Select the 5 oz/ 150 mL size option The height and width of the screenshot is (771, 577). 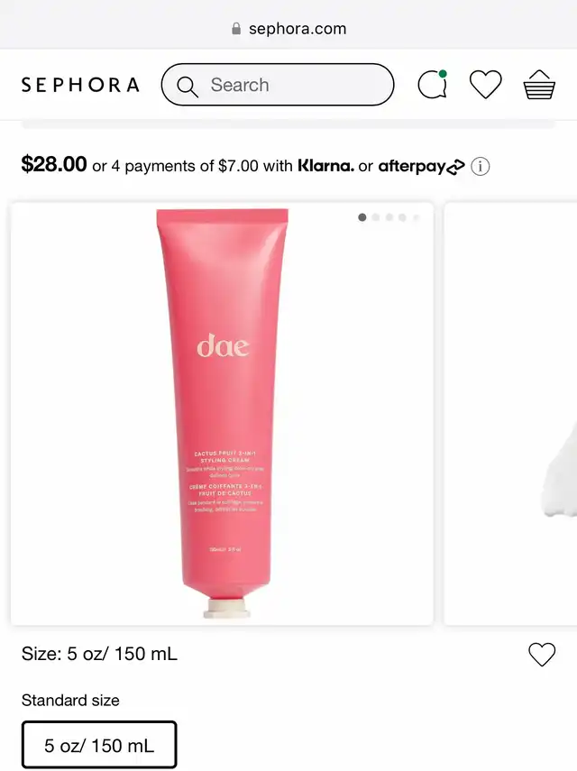(99, 745)
